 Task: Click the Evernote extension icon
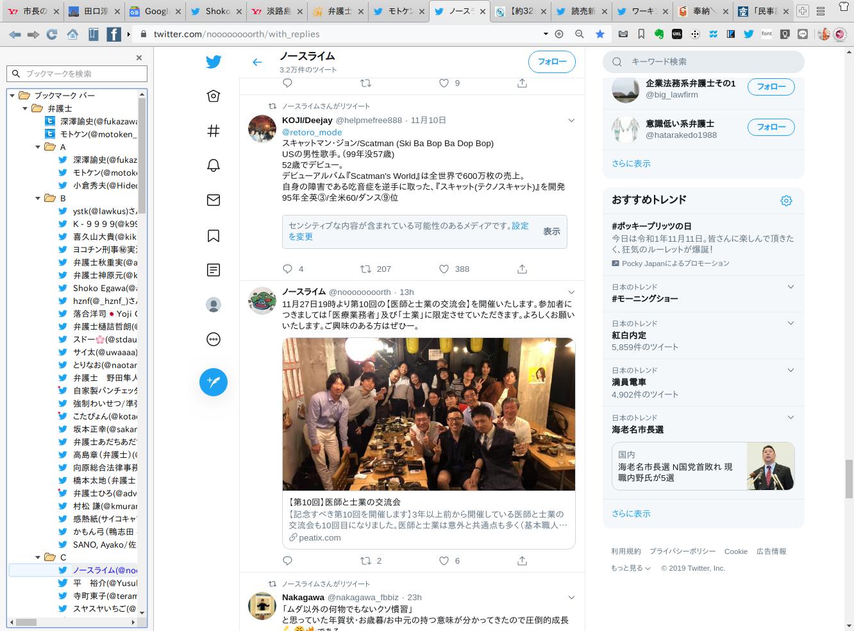pos(659,34)
